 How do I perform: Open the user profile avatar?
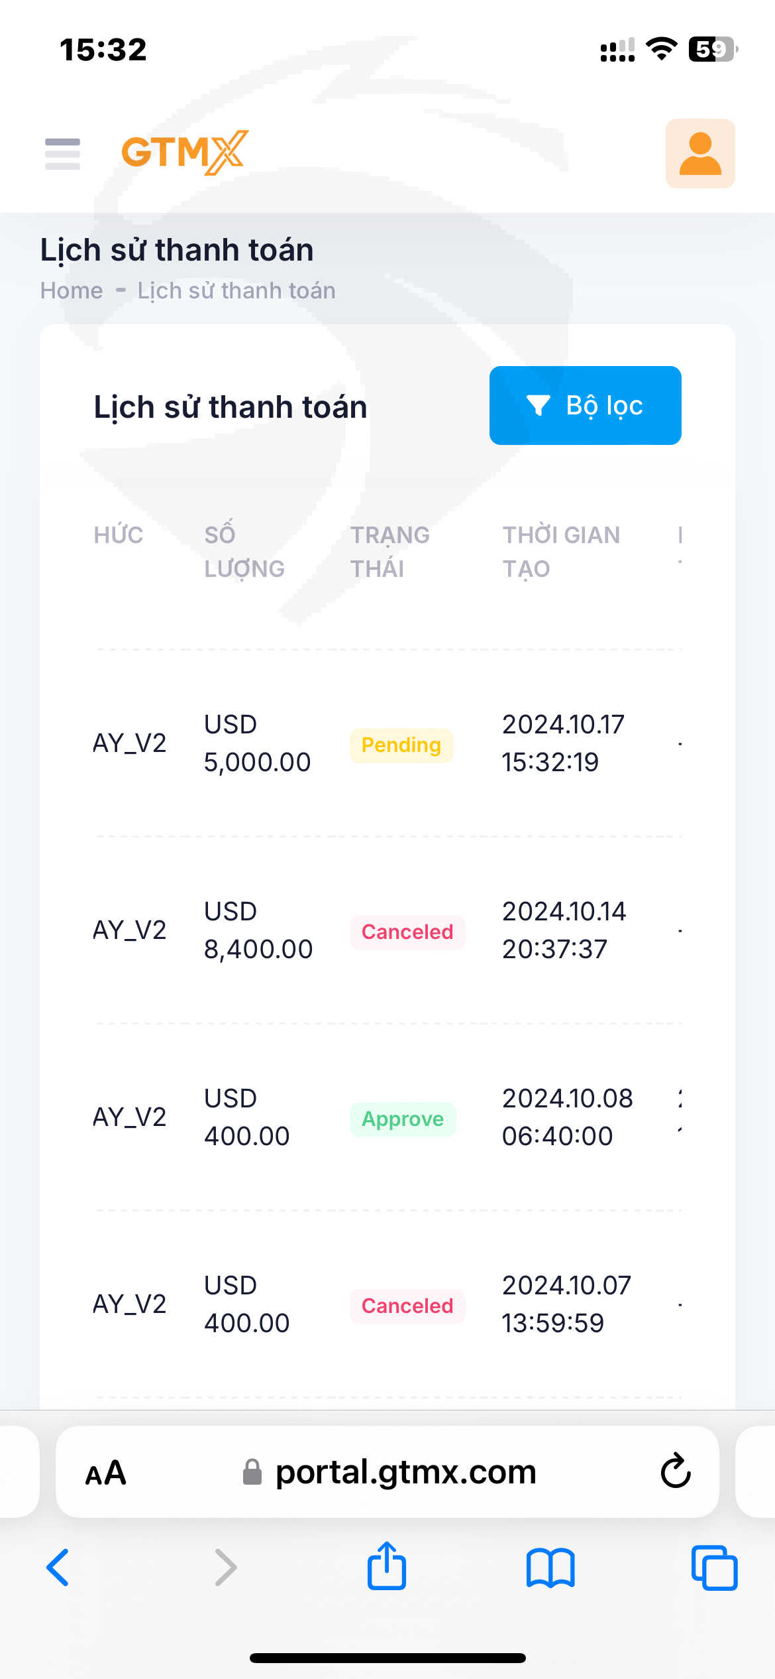(700, 153)
